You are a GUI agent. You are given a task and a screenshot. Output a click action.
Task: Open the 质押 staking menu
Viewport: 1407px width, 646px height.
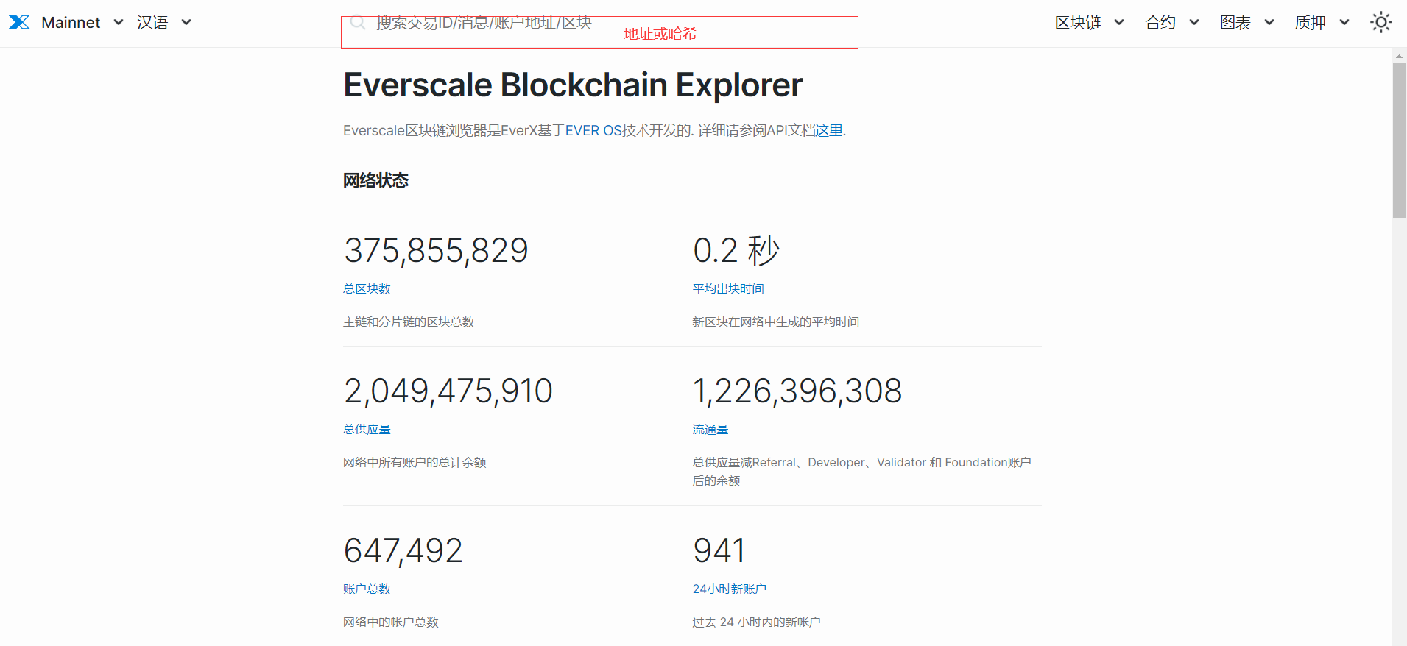pos(1322,23)
